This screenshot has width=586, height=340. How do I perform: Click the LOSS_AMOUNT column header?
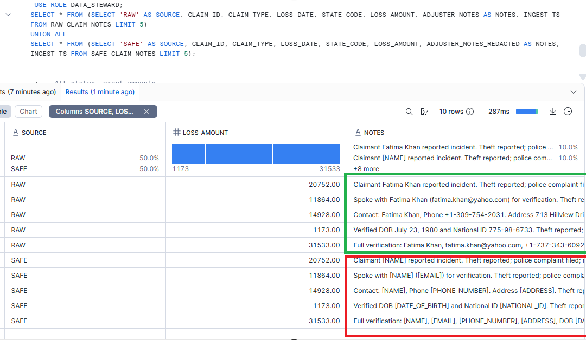(x=205, y=133)
